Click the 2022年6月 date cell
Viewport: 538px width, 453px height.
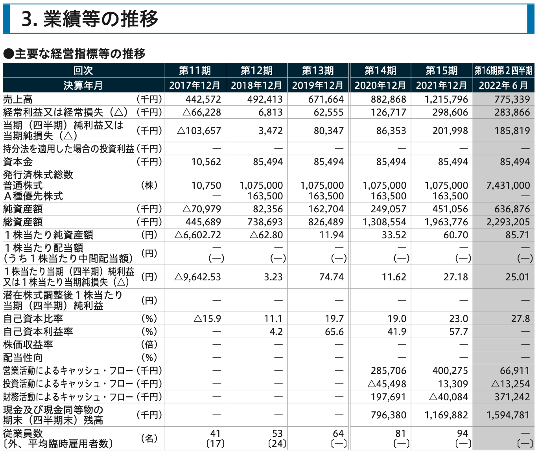pos(503,85)
